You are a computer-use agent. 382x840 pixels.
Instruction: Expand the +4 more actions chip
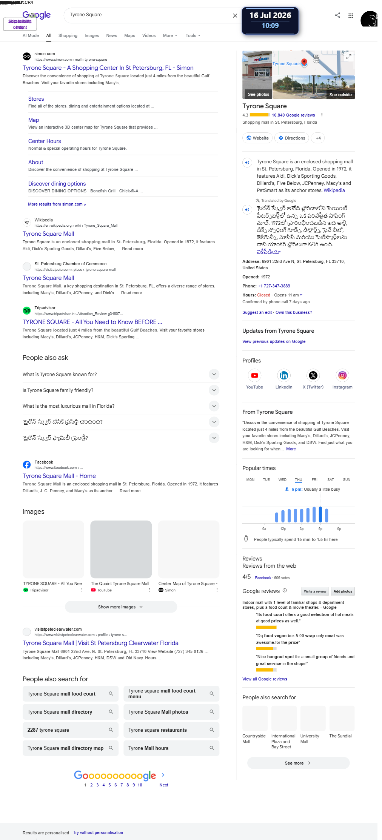pyautogui.click(x=318, y=138)
